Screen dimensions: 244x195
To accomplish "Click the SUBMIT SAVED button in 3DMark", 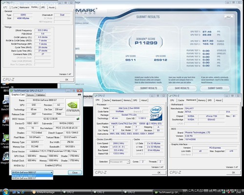I will 215,88.
